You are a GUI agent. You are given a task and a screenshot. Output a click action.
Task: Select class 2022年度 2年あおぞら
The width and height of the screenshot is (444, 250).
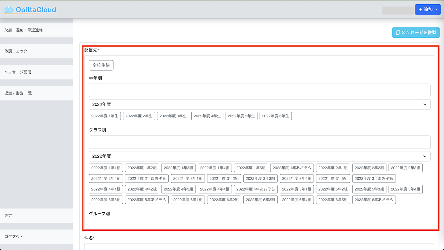pos(147,178)
